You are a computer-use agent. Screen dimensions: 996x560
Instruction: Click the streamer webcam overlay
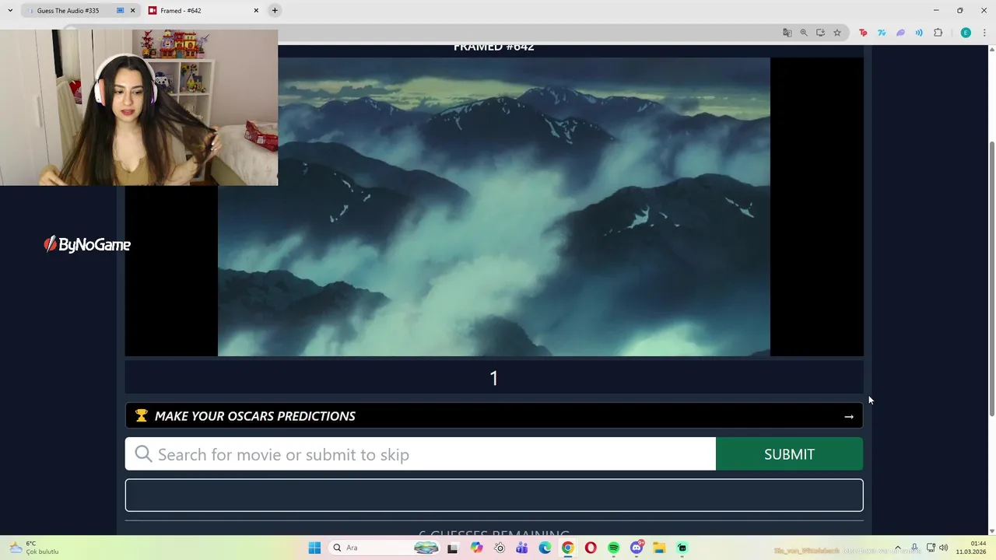pyautogui.click(x=139, y=107)
